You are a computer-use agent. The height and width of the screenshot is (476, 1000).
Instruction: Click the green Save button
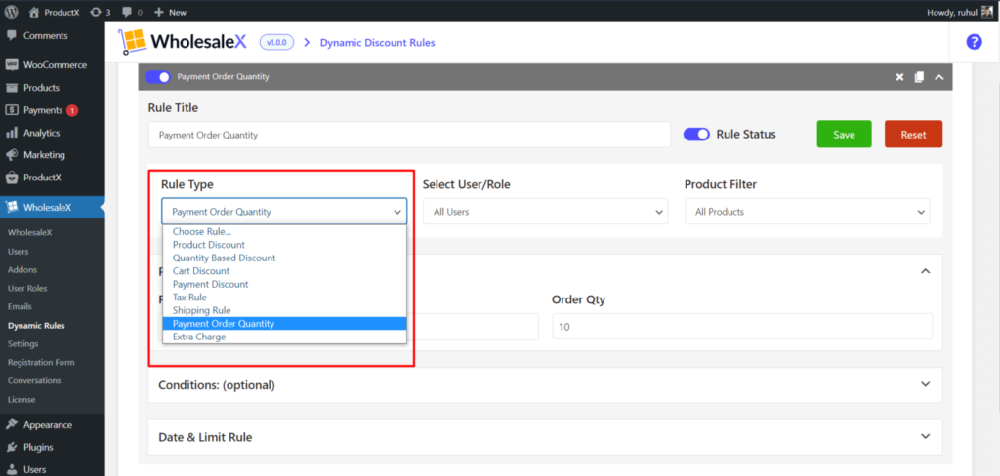[x=844, y=135]
